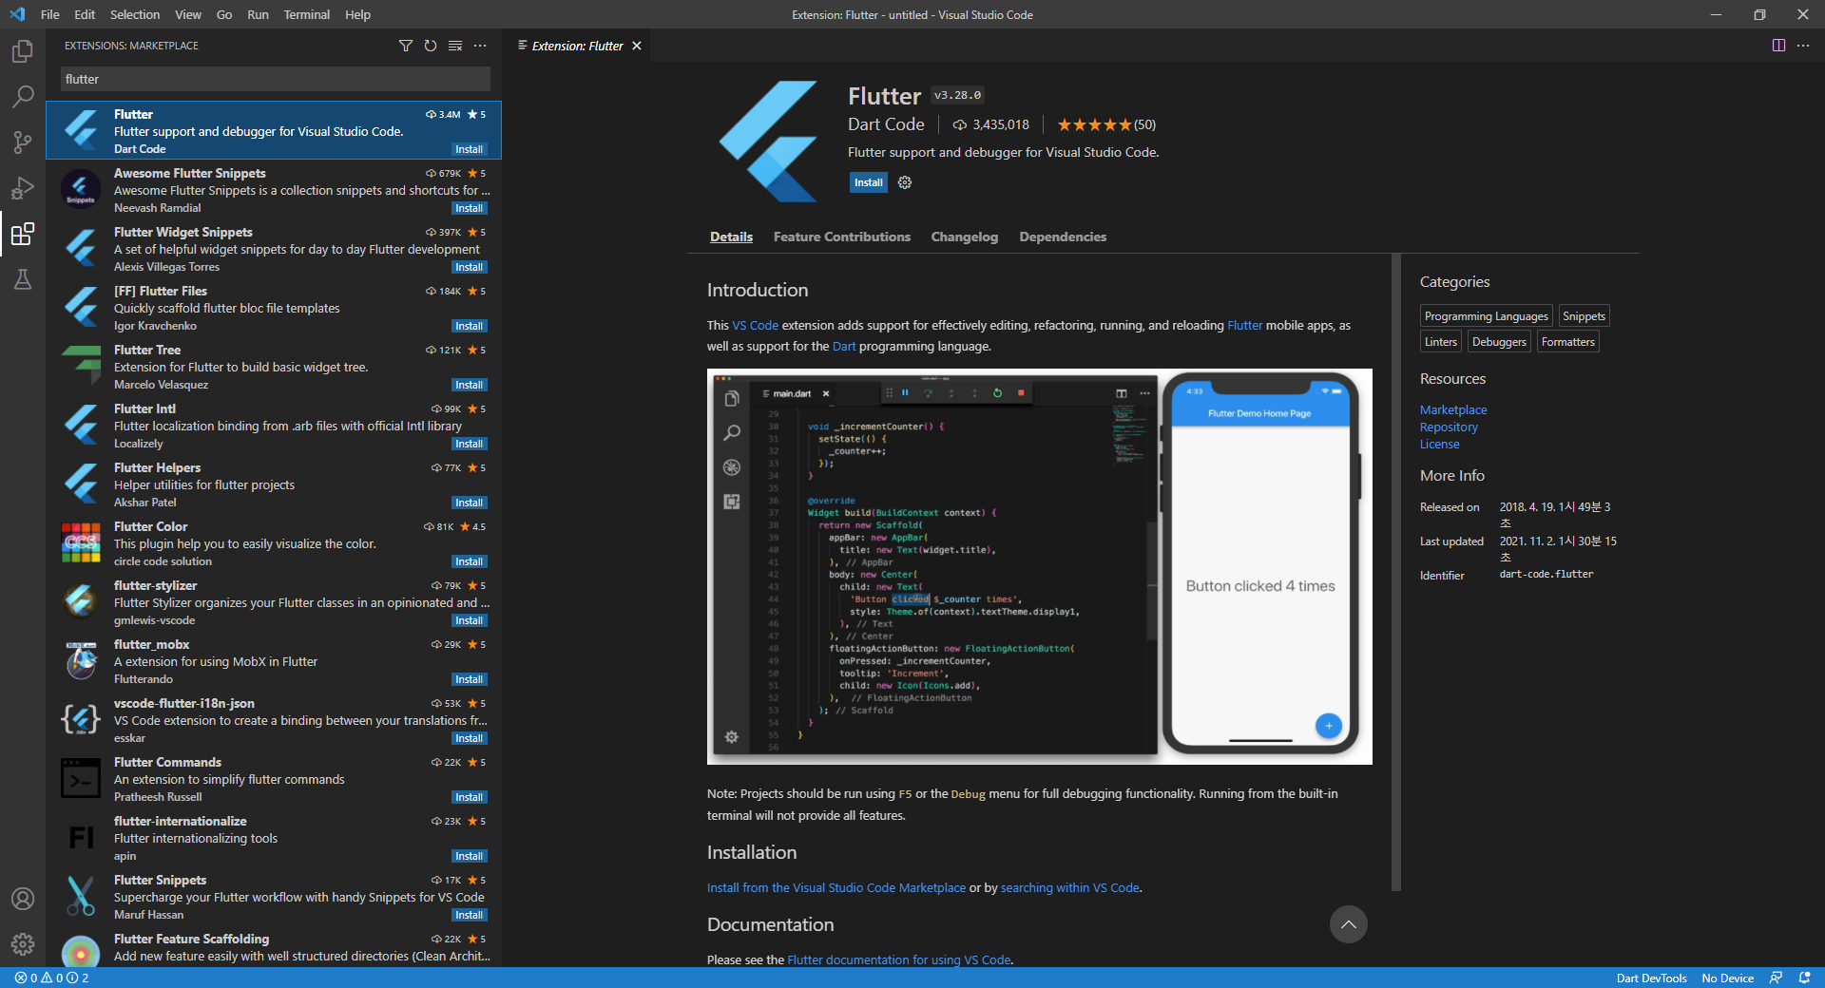1825x988 pixels.
Task: Open the Terminal menu
Action: 306,14
